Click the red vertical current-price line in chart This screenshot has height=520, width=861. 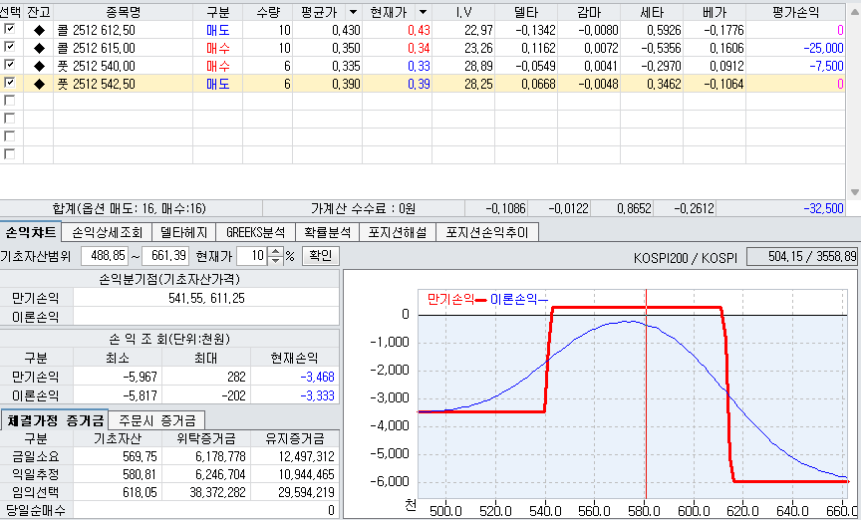647,395
